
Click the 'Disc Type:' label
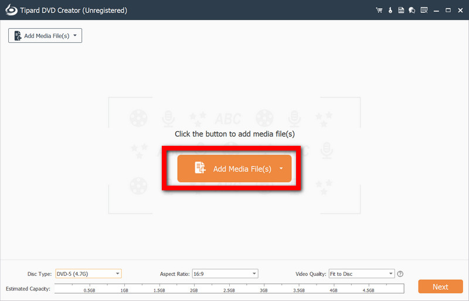pos(39,274)
